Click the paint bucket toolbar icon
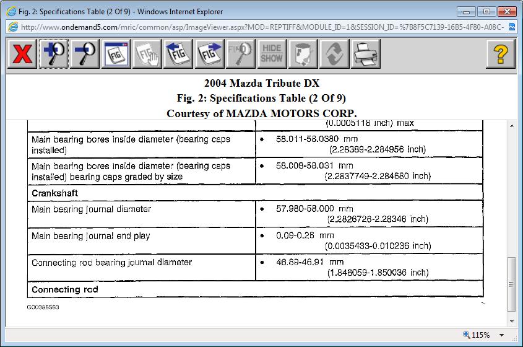Viewport: 523px width, 347px height. (x=303, y=55)
